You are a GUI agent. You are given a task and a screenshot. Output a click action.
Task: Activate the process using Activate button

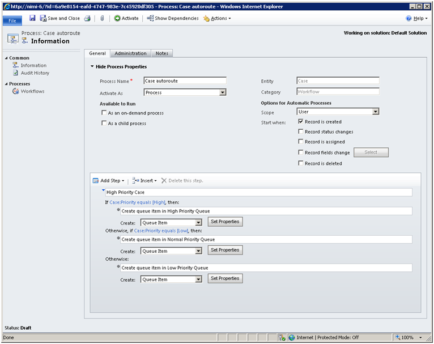click(x=126, y=18)
